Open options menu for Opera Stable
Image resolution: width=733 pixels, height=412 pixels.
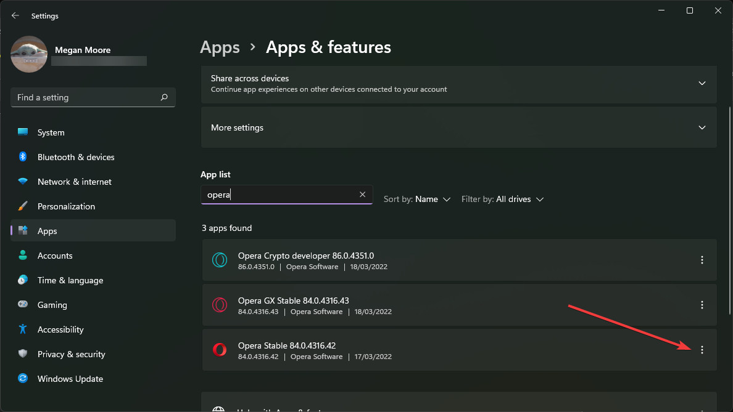coord(702,350)
